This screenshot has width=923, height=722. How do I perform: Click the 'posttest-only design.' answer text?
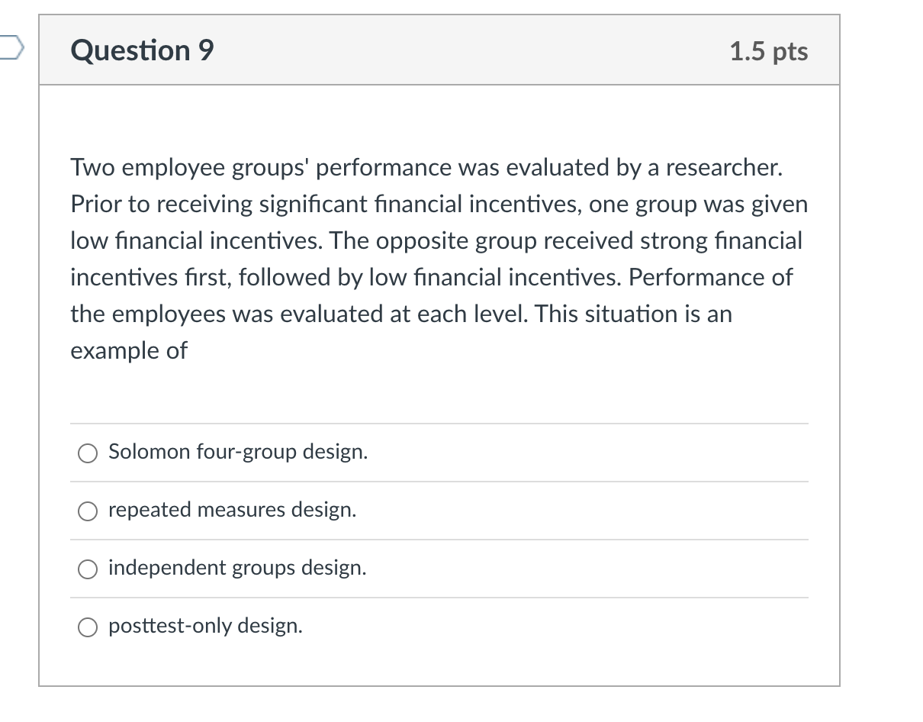click(x=206, y=626)
